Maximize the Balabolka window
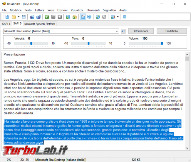 coord(173,4)
